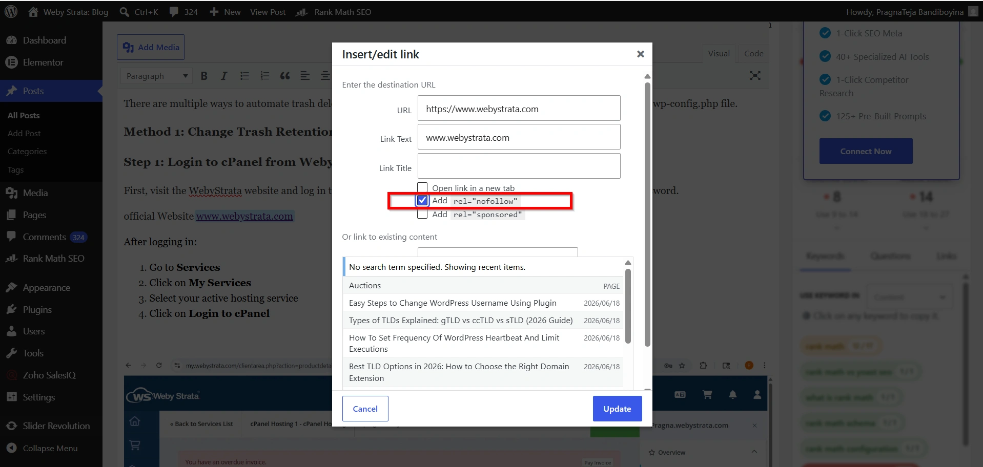
Task: Click the Link Title input field
Action: pyautogui.click(x=519, y=166)
